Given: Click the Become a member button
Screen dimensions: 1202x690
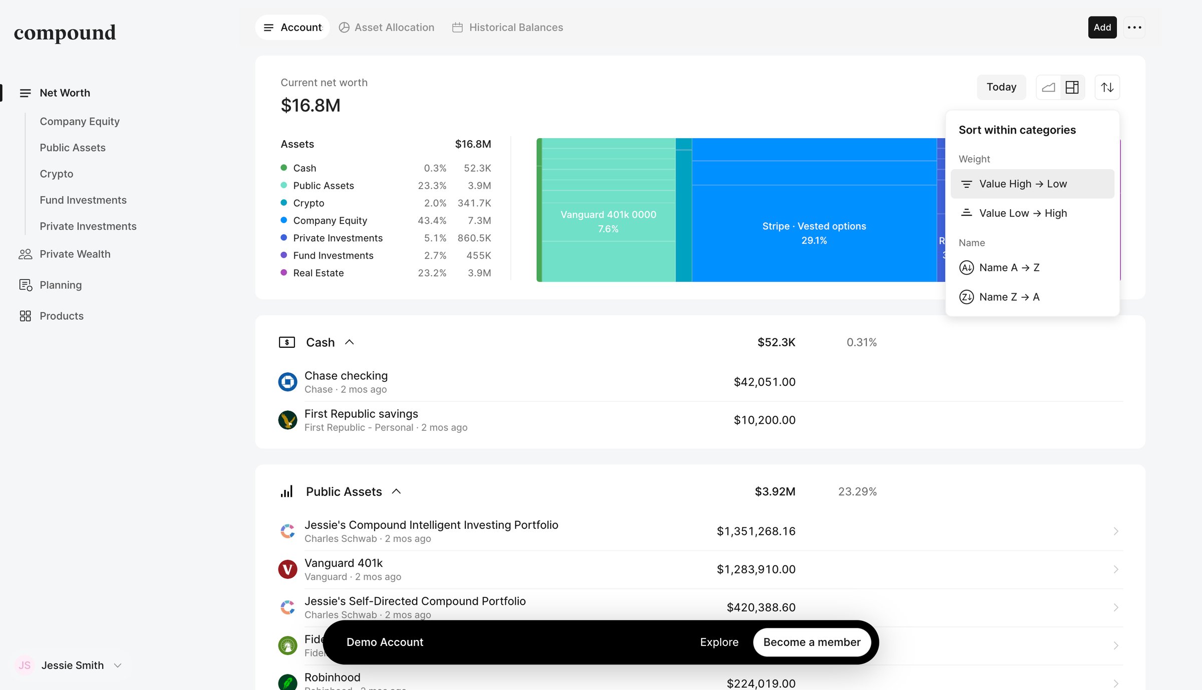Looking at the screenshot, I should tap(812, 642).
